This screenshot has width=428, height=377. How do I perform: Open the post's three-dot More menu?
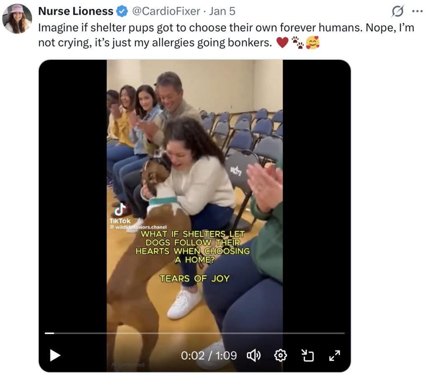417,11
